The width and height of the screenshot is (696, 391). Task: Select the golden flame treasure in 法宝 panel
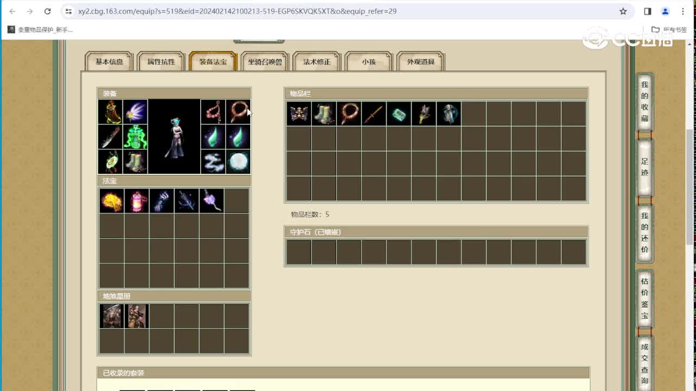click(x=111, y=201)
